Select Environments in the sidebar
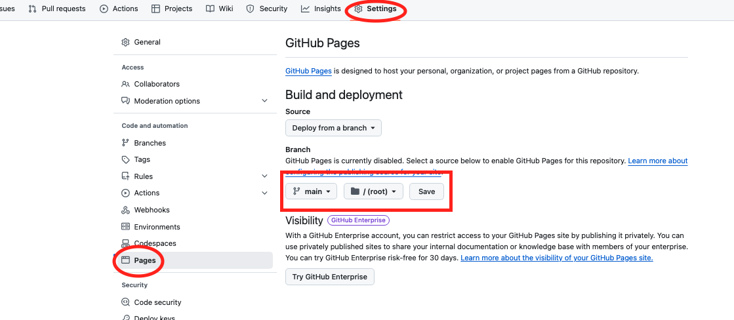Screen dimensions: 734x320 (x=157, y=227)
